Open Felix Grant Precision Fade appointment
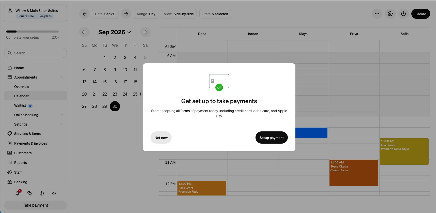Image resolution: width=436 pixels, height=213 pixels. pyautogui.click(x=202, y=188)
